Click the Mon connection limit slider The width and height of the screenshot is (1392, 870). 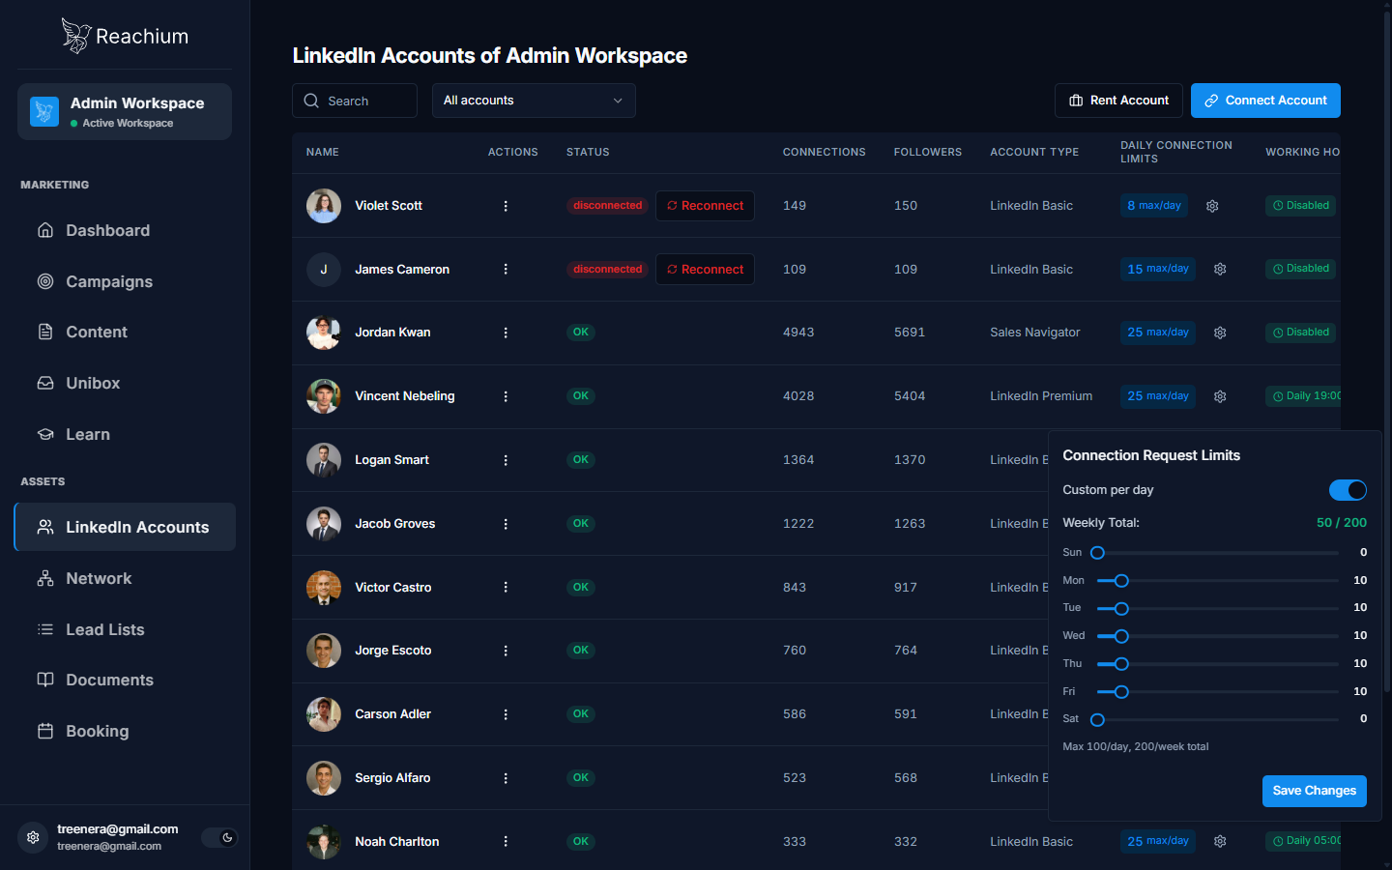coord(1218,581)
